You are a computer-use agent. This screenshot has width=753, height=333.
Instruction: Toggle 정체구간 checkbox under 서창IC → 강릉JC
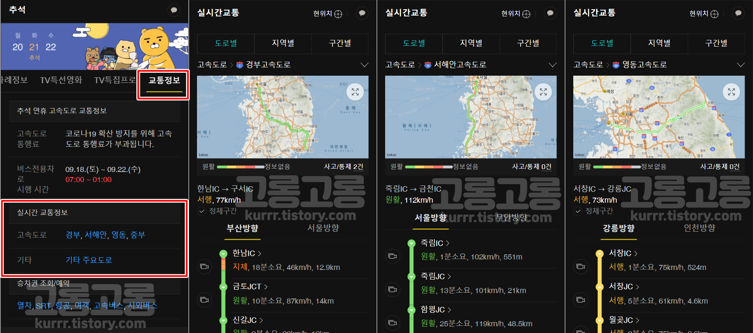point(578,211)
